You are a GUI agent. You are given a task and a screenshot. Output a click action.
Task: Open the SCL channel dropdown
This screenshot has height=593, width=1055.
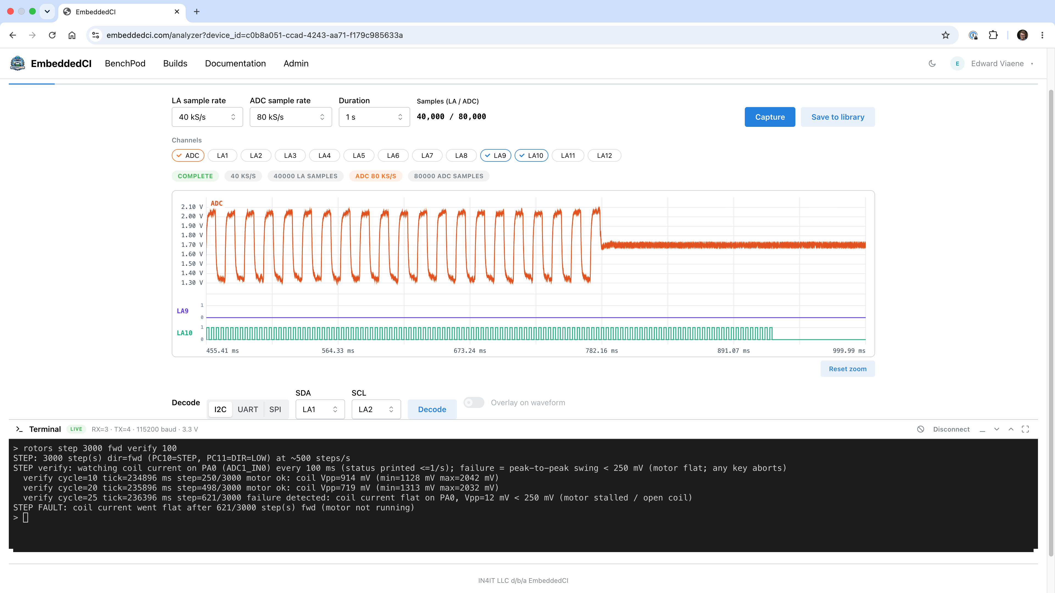[x=376, y=409]
